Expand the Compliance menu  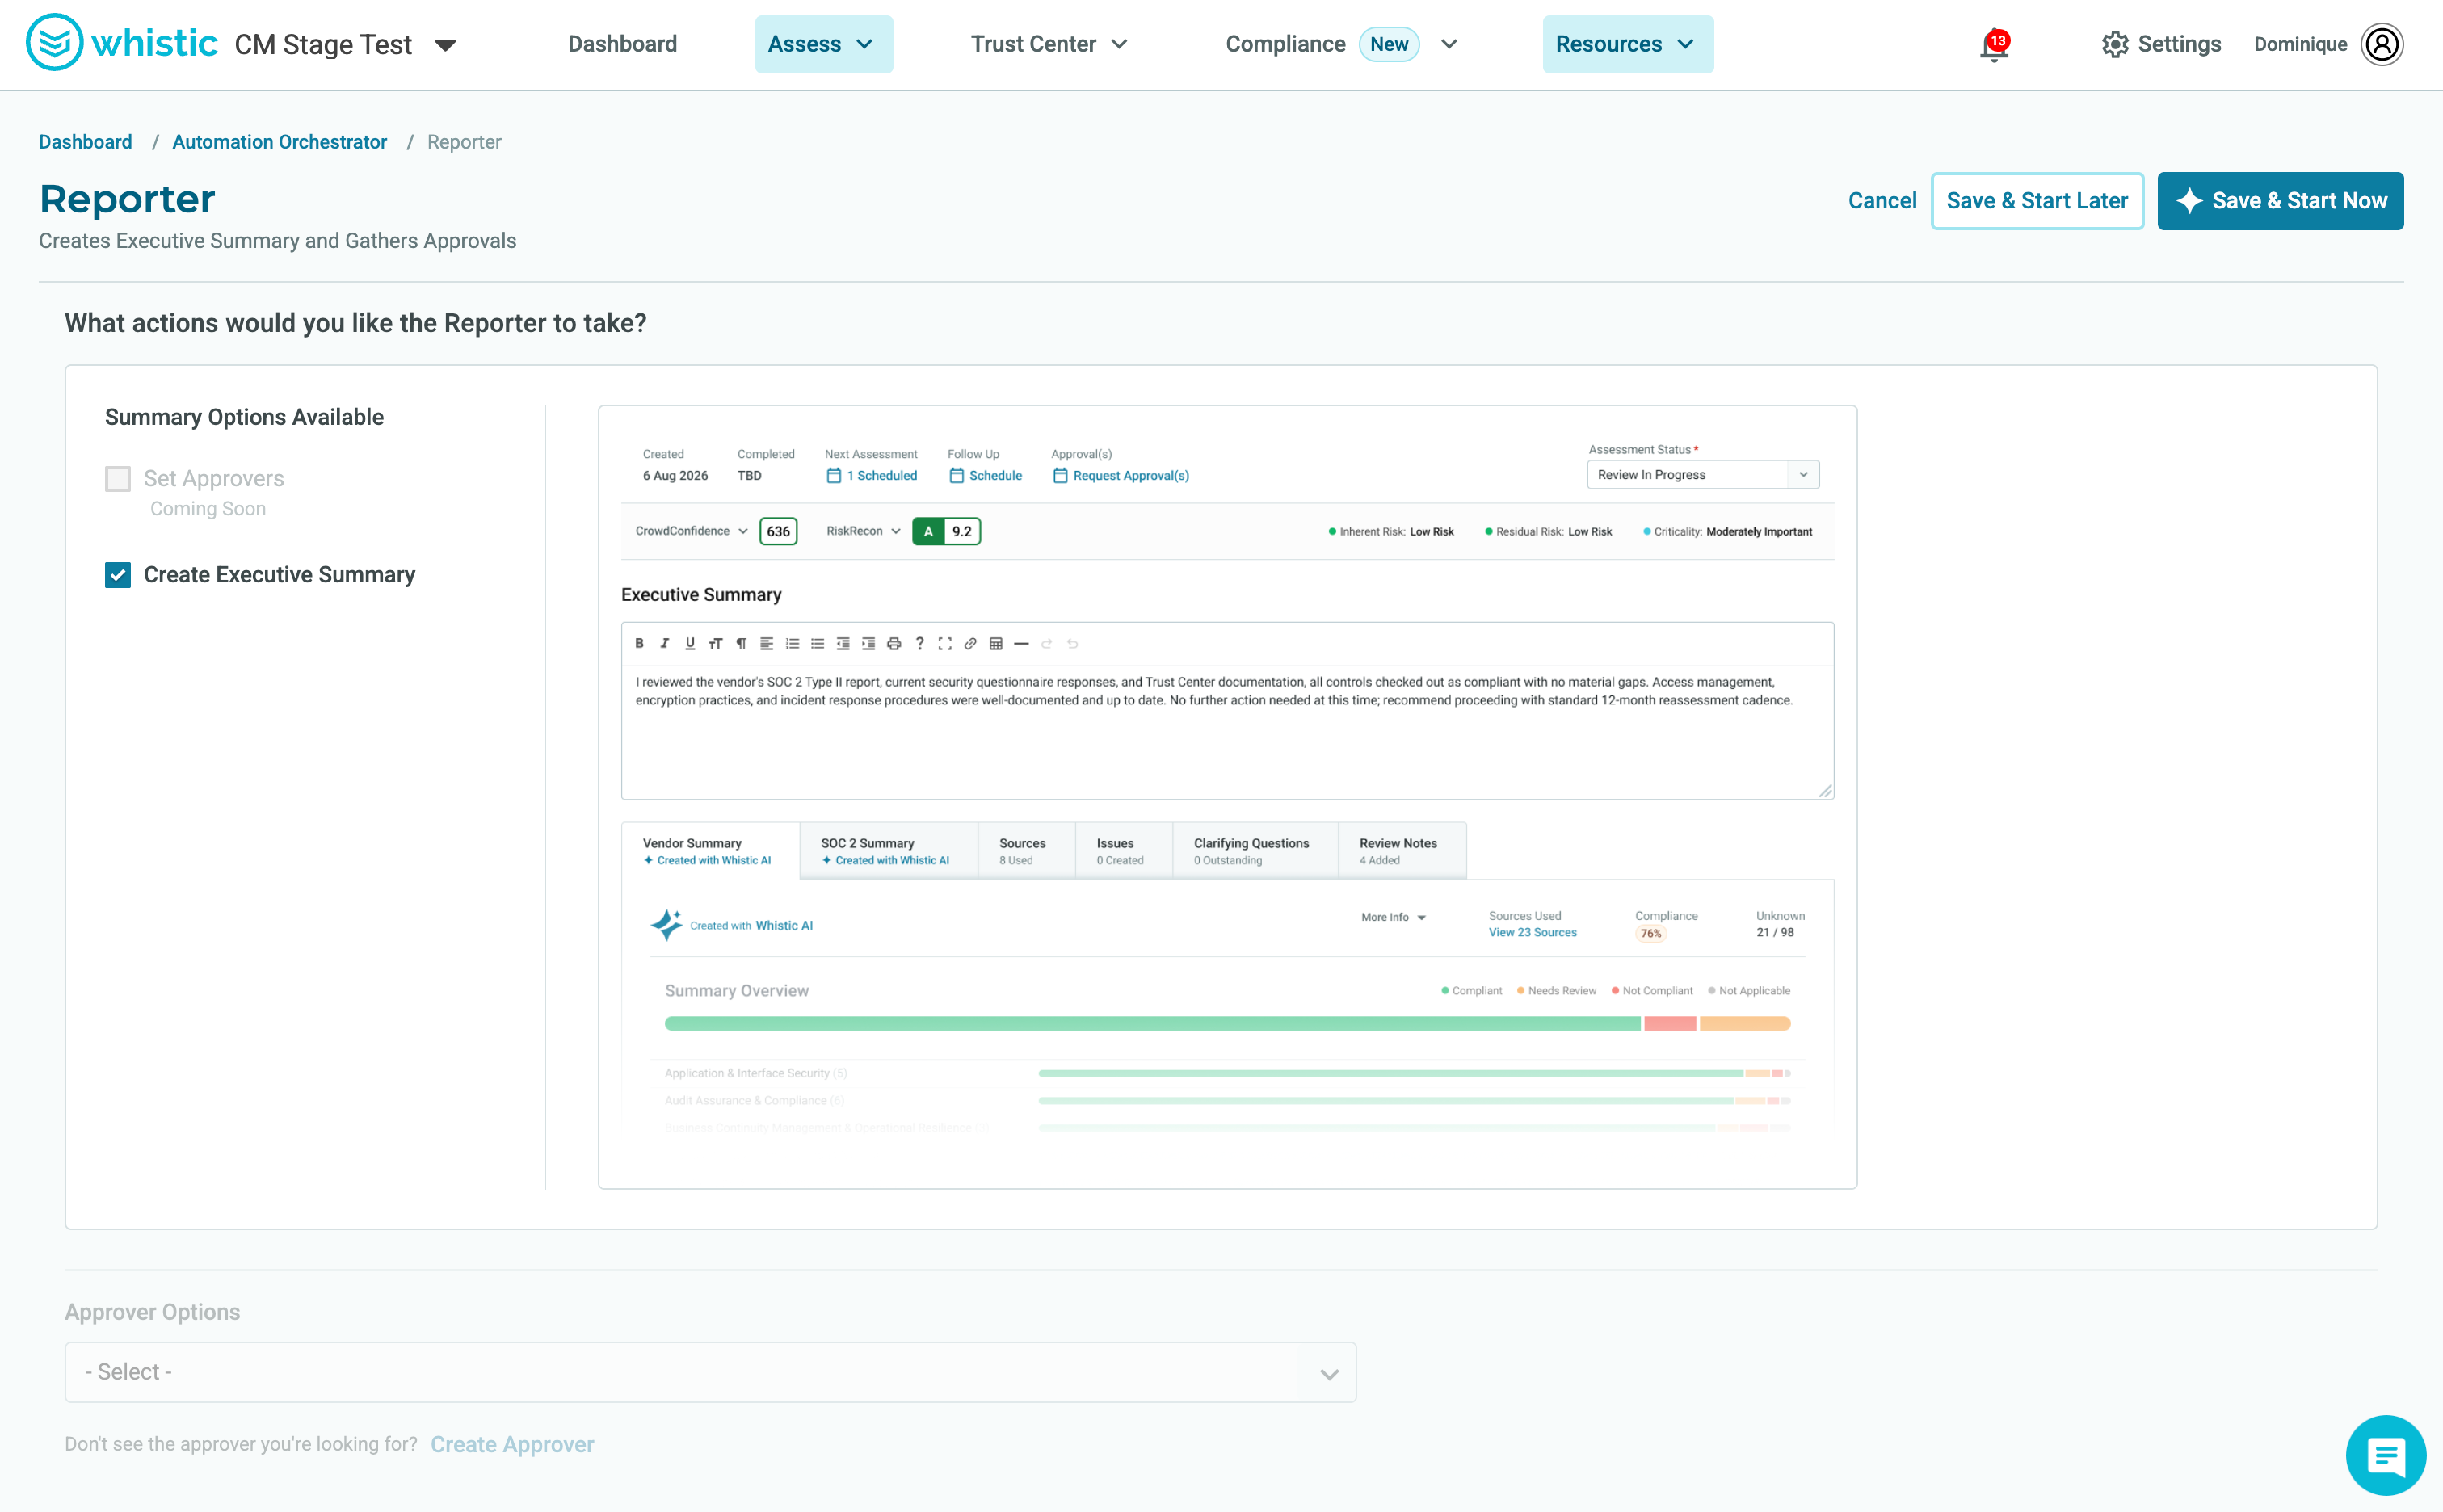pyautogui.click(x=1342, y=44)
